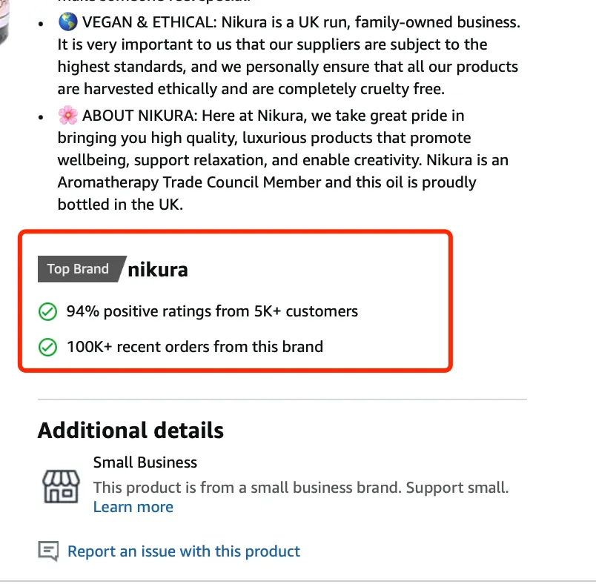Select the Top Brand badge

pyautogui.click(x=78, y=270)
